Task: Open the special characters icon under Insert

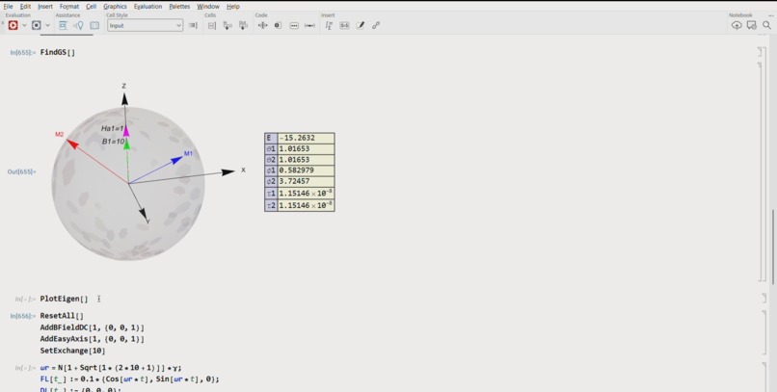Action: click(x=344, y=25)
